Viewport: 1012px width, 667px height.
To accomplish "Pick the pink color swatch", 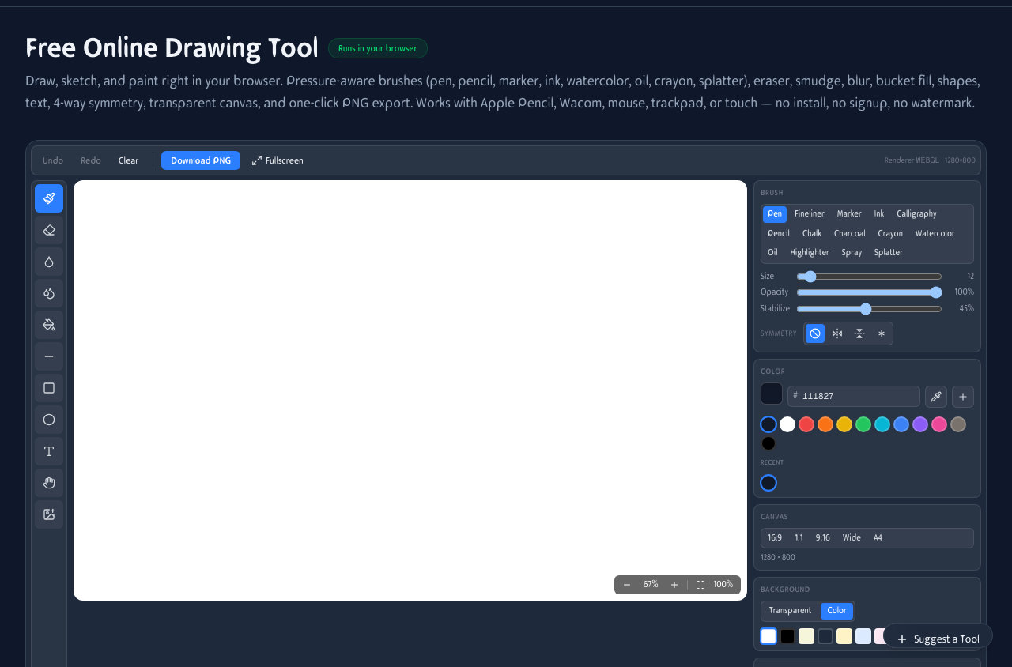I will pyautogui.click(x=939, y=424).
